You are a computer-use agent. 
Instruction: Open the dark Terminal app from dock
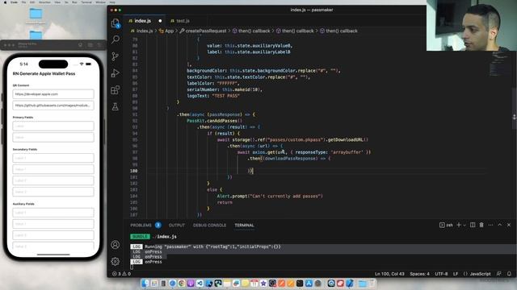300,283
